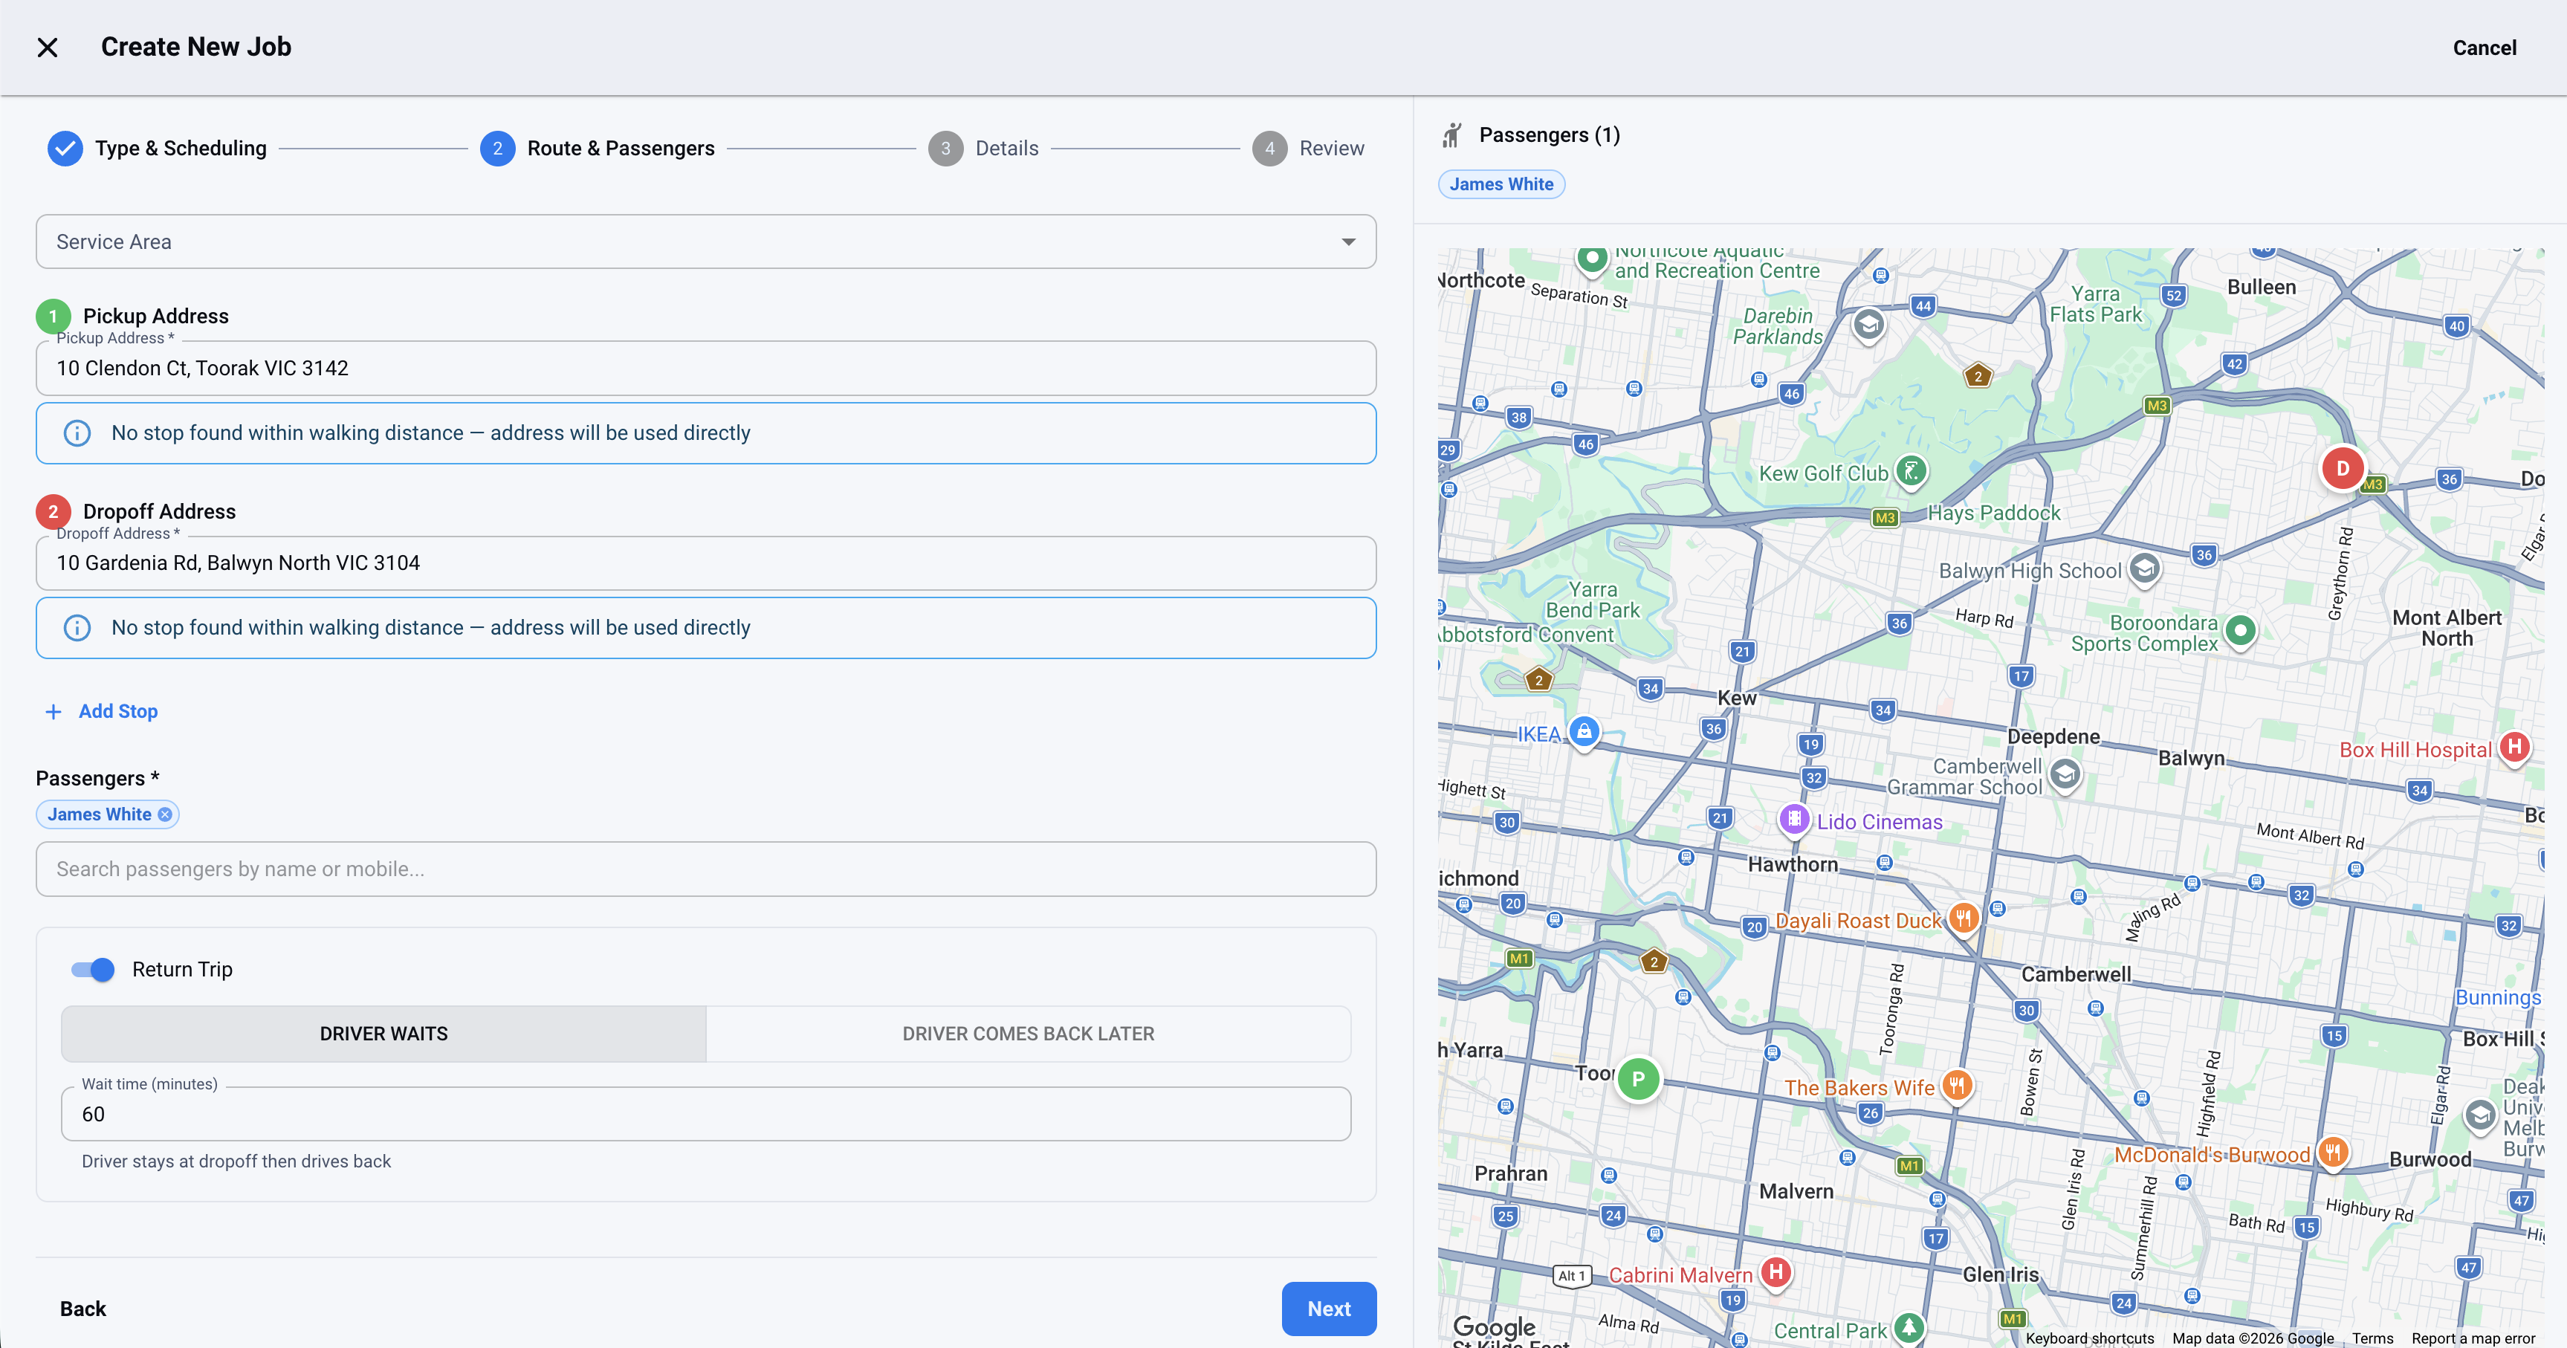
Task: Edit the Dropoff Address field
Action: coord(705,563)
